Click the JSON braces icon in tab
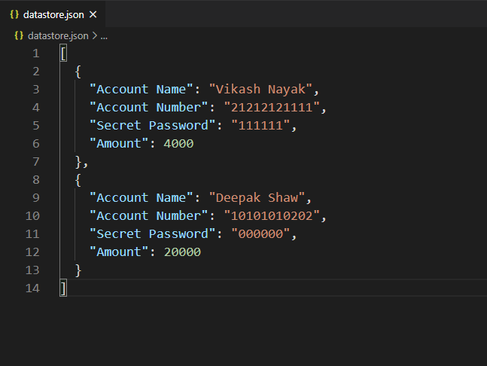487x366 pixels. click(14, 14)
